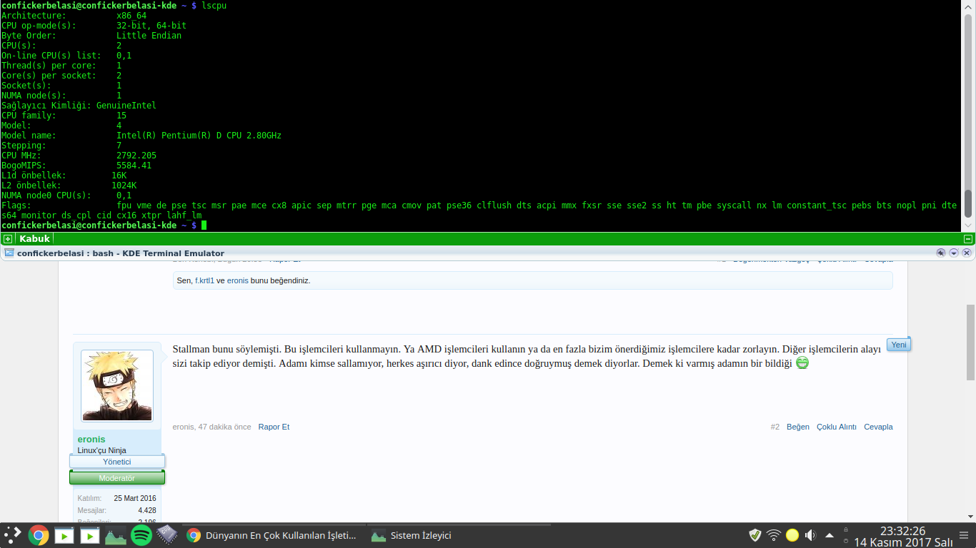Click the terminal scrollbar handle

point(968,203)
